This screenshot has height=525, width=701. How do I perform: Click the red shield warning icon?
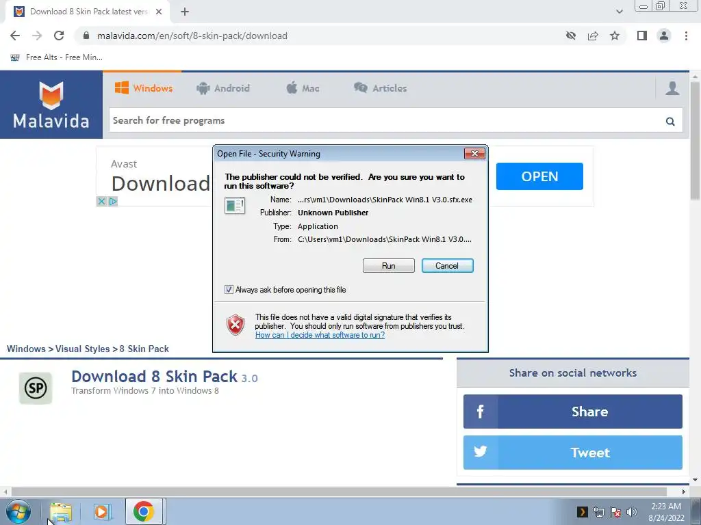[x=235, y=325]
